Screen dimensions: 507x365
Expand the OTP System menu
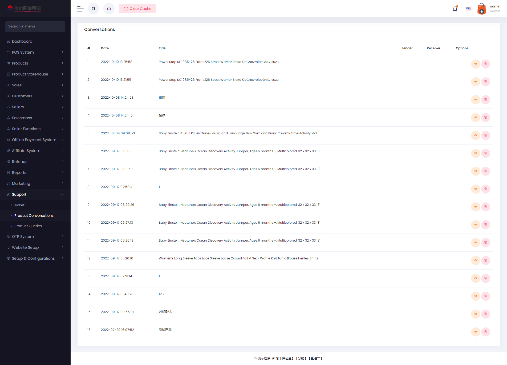(35, 236)
